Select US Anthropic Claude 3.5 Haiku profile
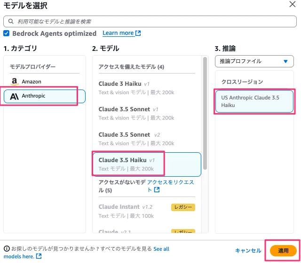This screenshot has width=301, height=263. (x=254, y=101)
